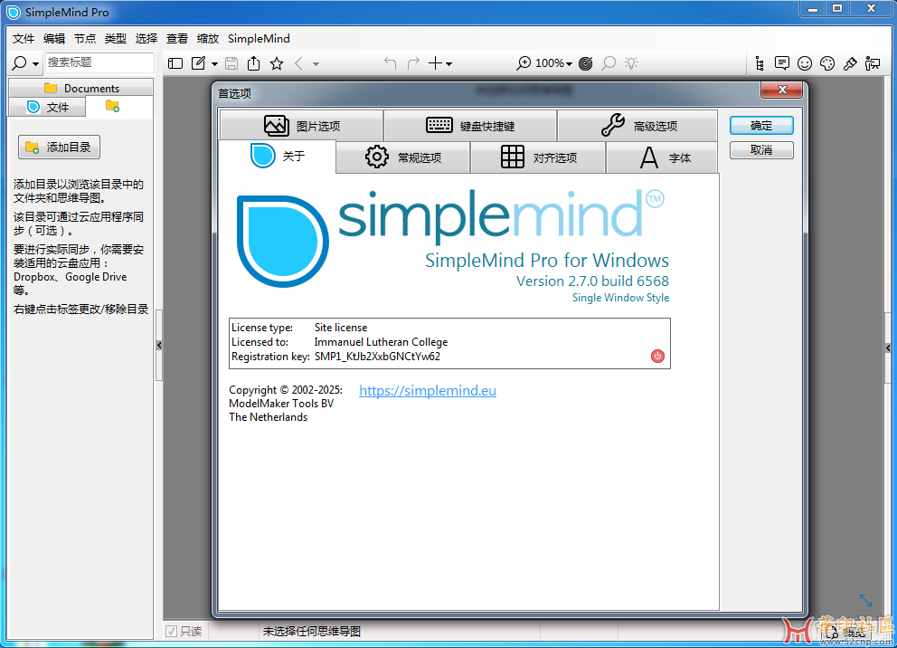Open the https://simplemind.eu link
The height and width of the screenshot is (648, 897).
(x=428, y=390)
